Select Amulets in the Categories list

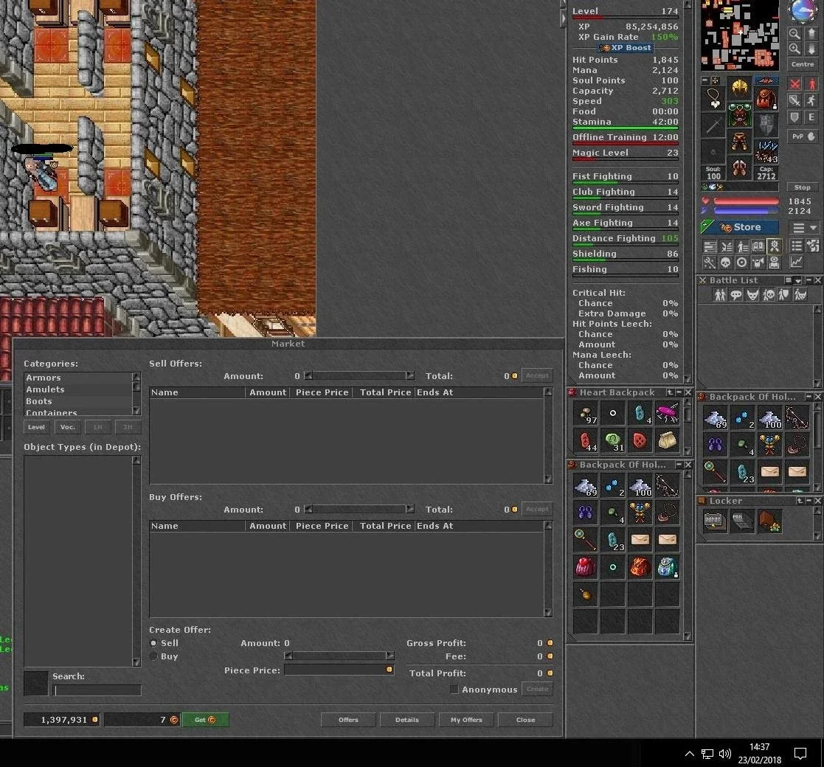(45, 389)
